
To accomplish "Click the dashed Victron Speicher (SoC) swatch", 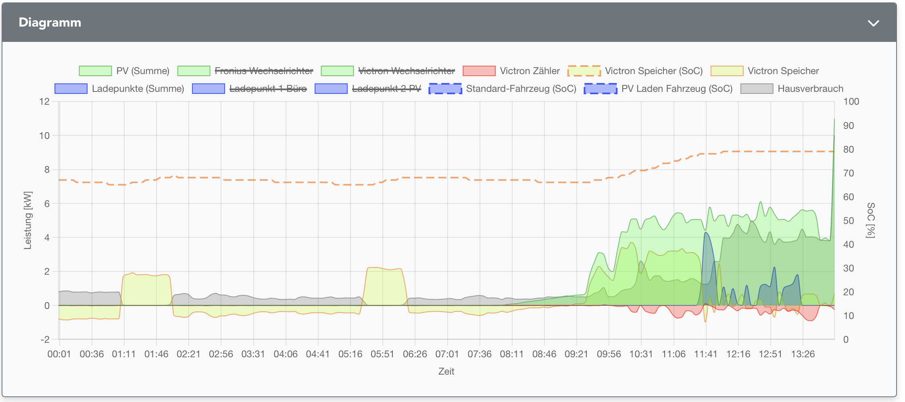I will click(584, 71).
